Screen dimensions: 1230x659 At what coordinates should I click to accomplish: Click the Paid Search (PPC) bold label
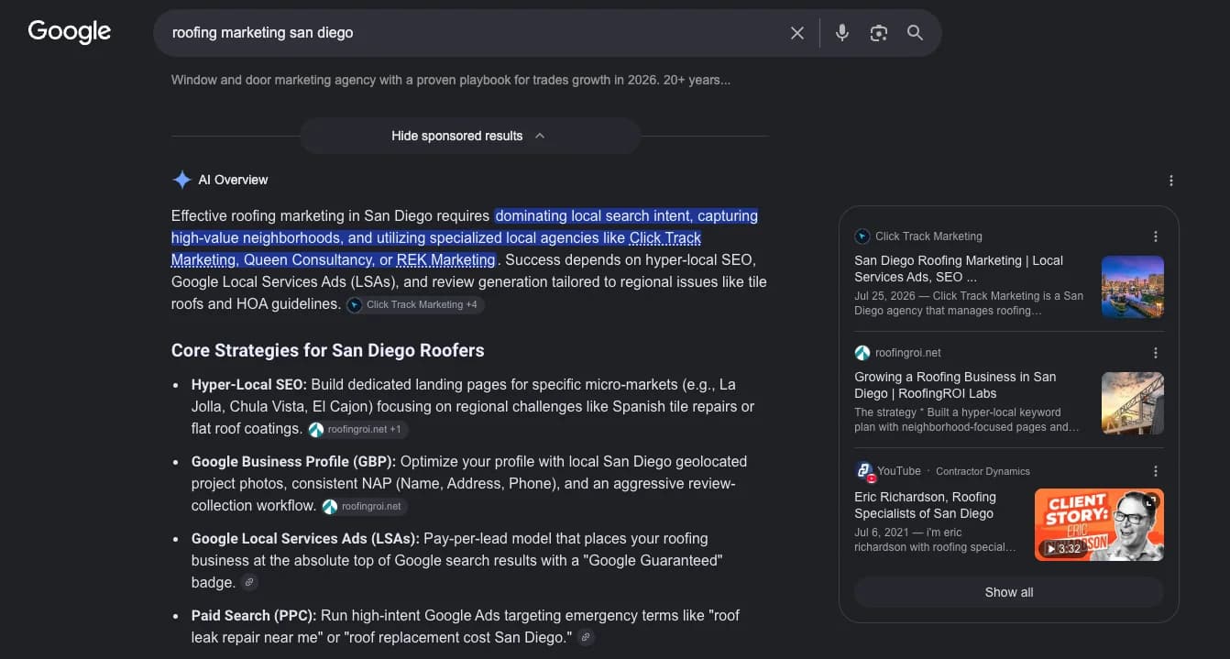click(254, 615)
